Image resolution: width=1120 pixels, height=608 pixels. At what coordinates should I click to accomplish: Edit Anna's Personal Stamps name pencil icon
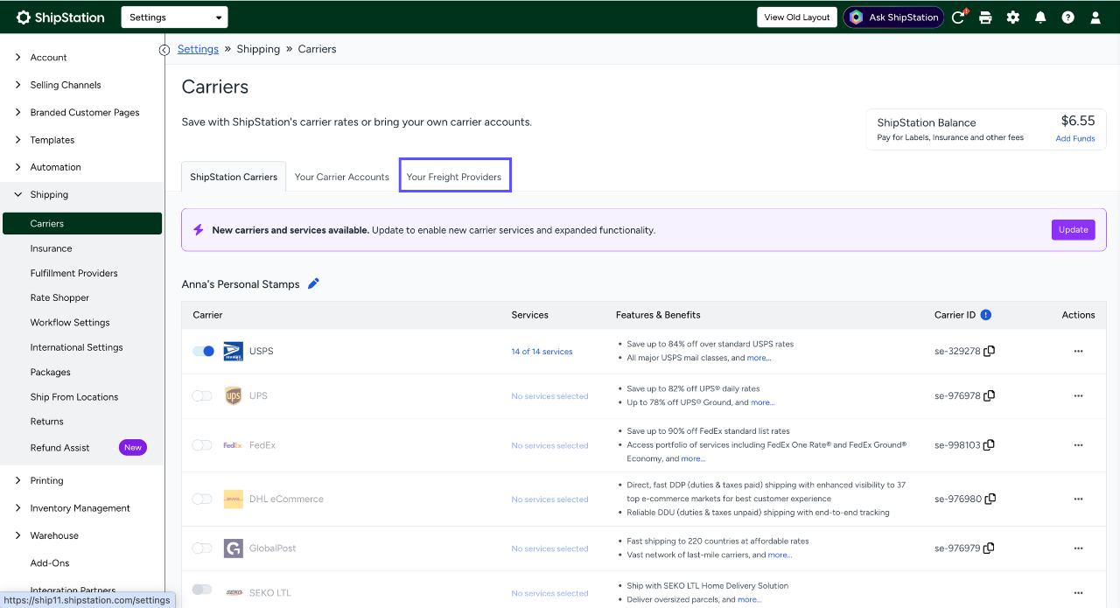point(313,283)
